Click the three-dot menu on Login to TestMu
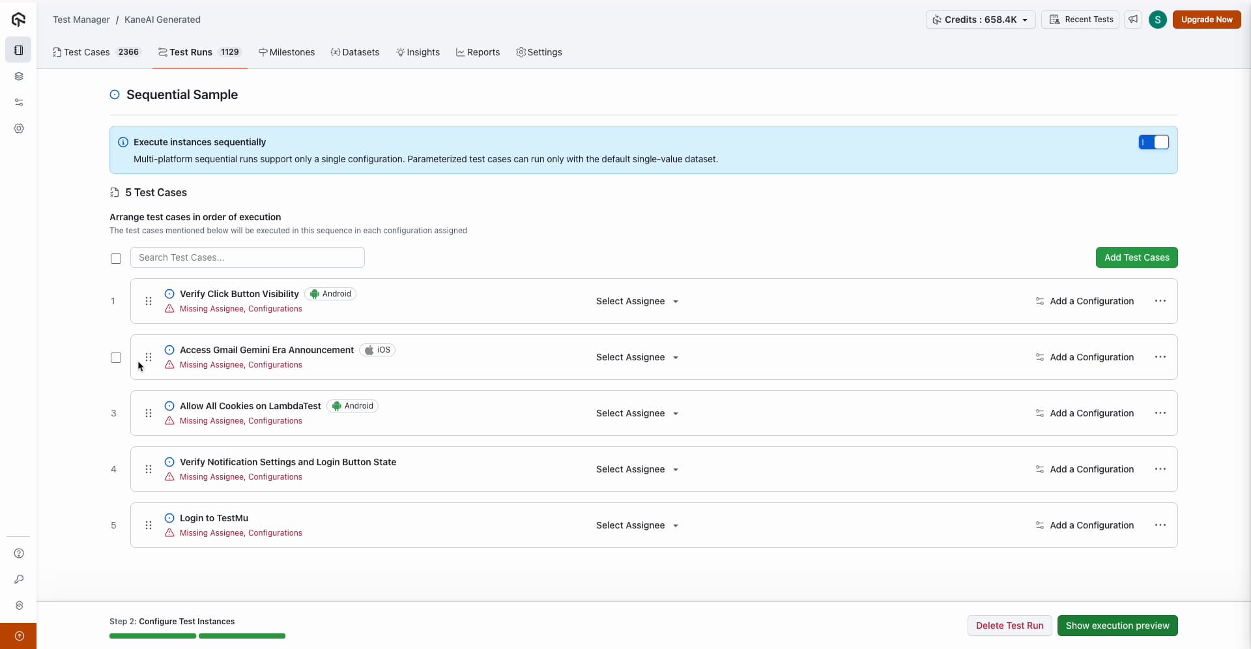1251x649 pixels. click(x=1161, y=525)
